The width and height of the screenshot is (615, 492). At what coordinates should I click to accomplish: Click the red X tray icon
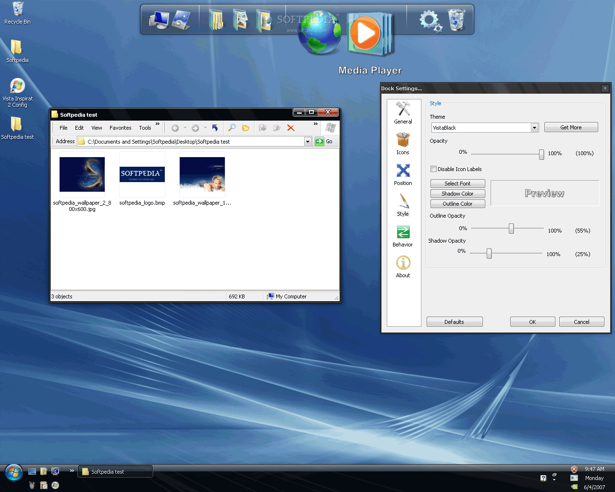coord(574,469)
